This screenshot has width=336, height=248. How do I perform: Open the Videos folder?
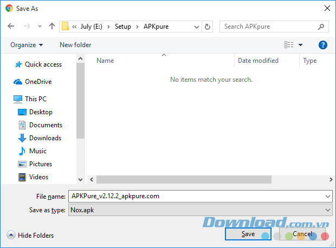click(x=38, y=177)
